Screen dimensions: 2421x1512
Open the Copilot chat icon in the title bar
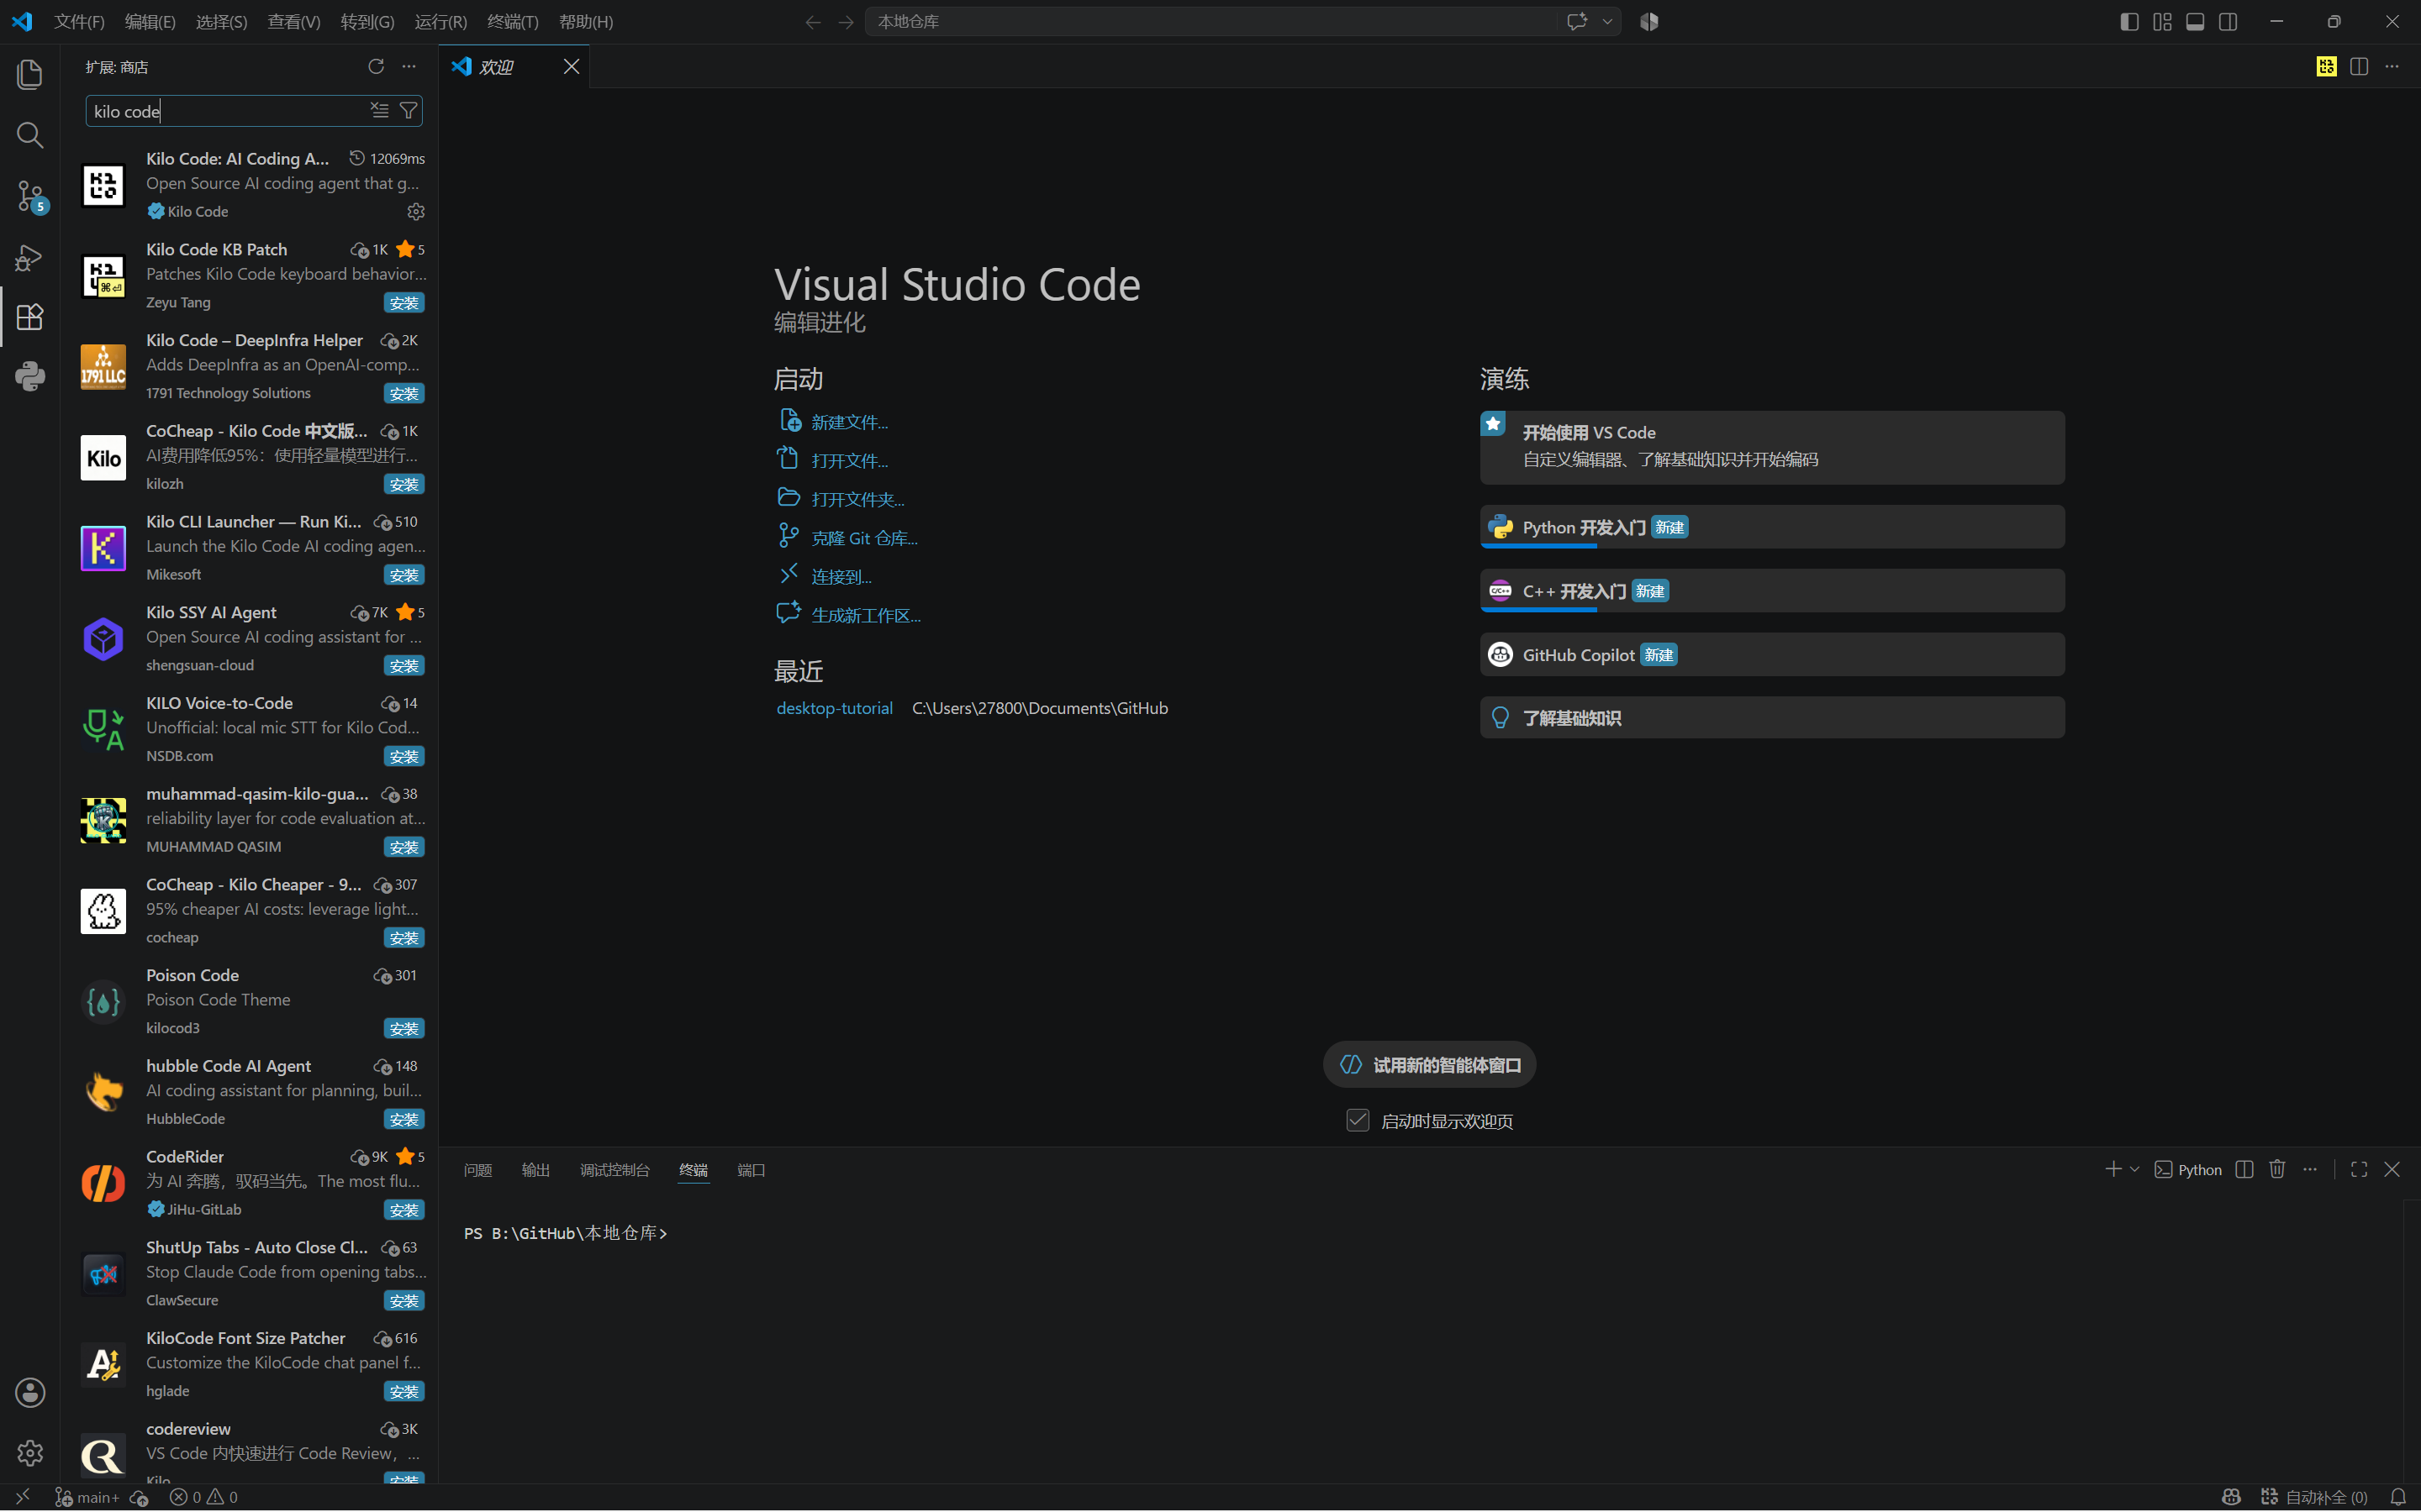click(x=1578, y=22)
